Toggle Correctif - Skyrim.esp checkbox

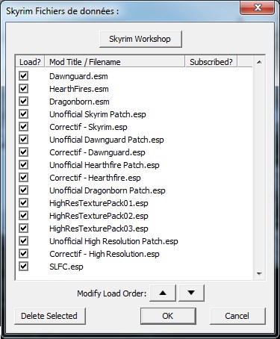(x=23, y=127)
